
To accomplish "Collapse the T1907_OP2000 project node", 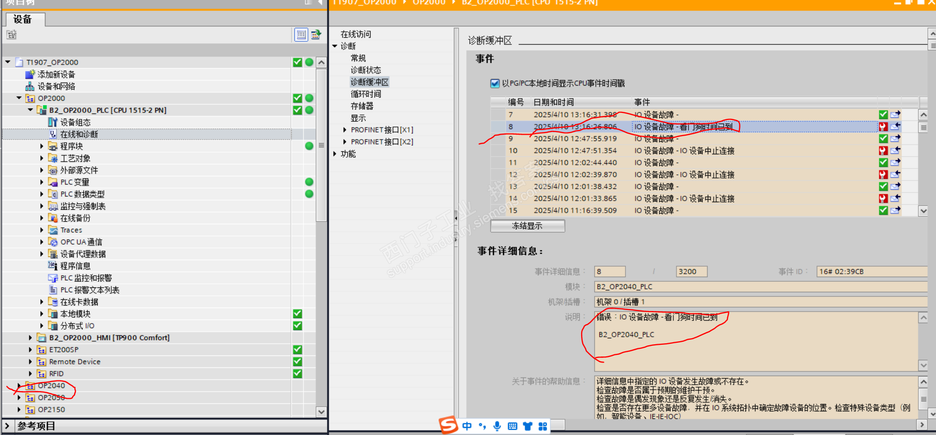I will 8,62.
